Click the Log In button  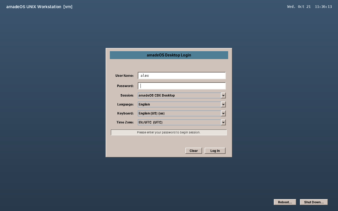(x=215, y=151)
